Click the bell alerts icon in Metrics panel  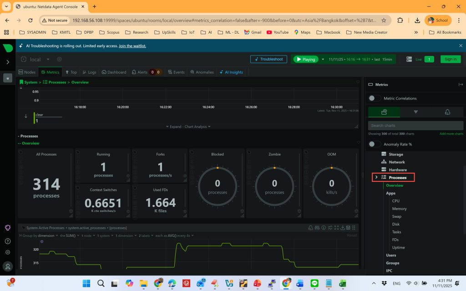point(447,112)
